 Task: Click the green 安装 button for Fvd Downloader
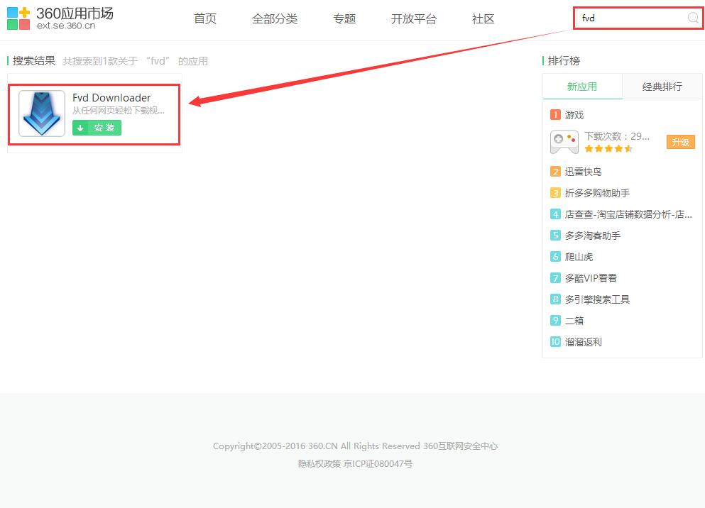[x=97, y=128]
